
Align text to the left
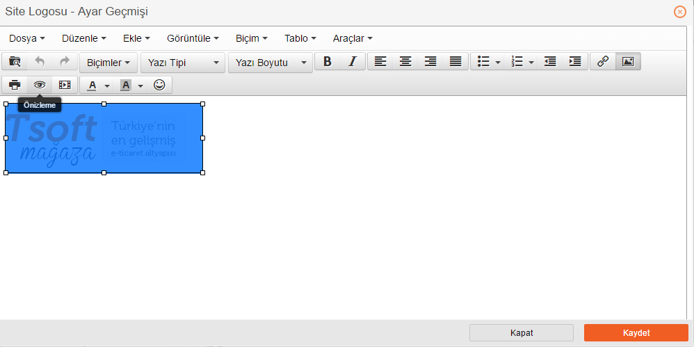coord(380,62)
